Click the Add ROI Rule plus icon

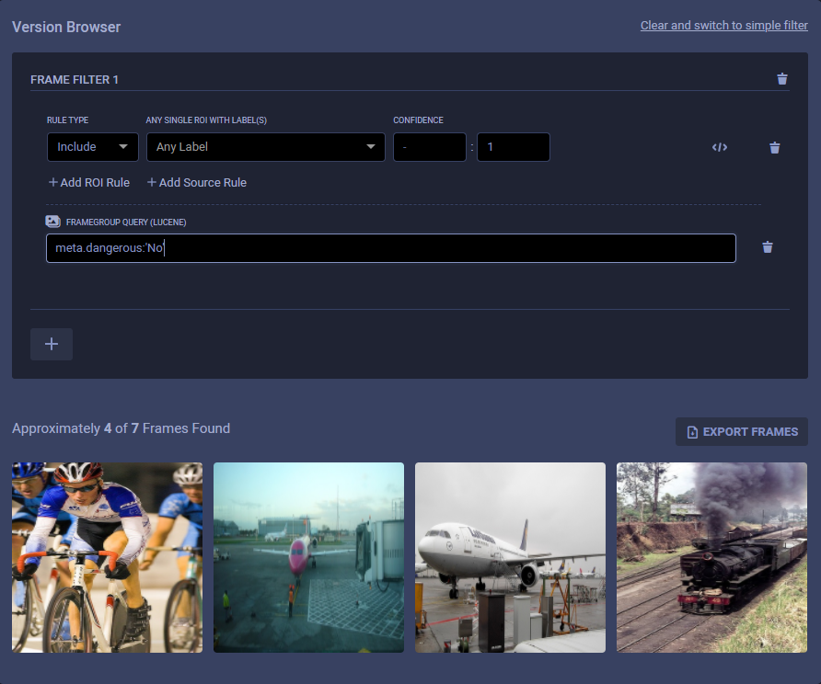(x=52, y=182)
